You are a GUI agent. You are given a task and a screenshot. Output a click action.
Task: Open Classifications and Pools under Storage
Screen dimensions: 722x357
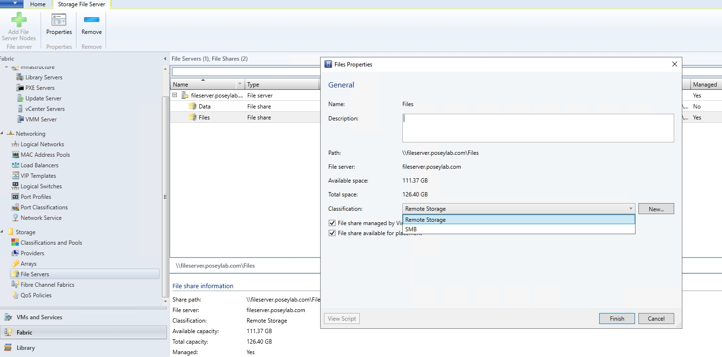click(51, 242)
